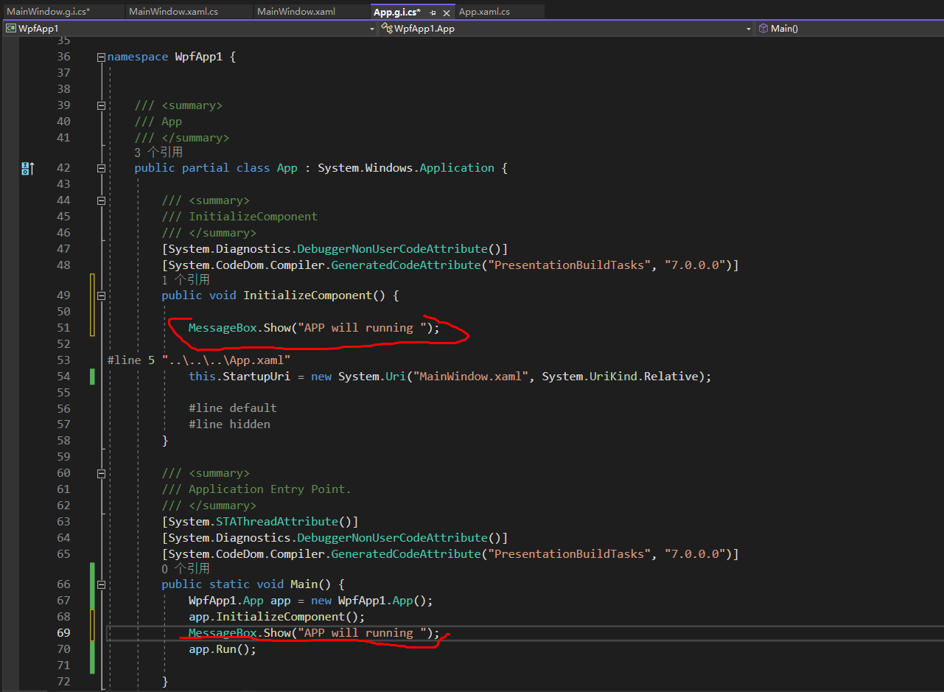The width and height of the screenshot is (944, 692).
Task: Collapse the InitializeComponent method at line 49
Action: [101, 296]
